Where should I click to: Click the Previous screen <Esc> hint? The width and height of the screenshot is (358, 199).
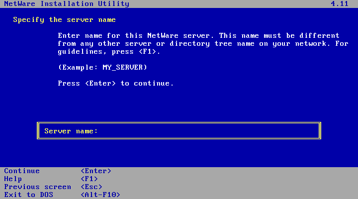pyautogui.click(x=53, y=187)
